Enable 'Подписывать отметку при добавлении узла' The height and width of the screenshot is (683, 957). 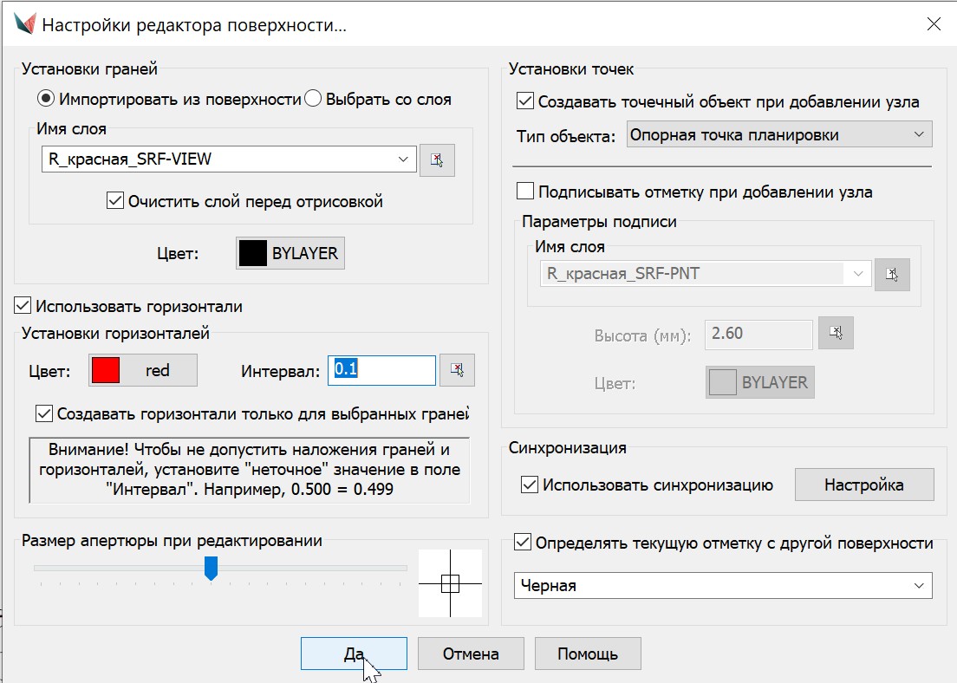coord(525,192)
